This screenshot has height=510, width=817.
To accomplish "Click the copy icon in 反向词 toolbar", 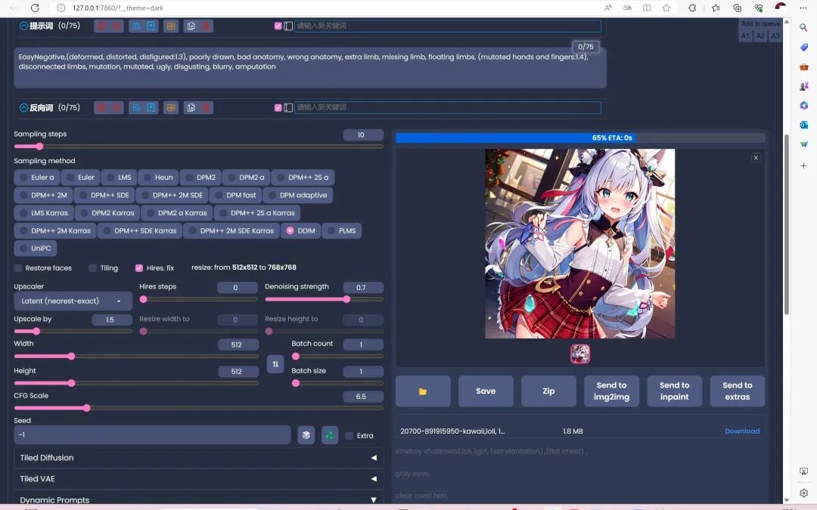I will [191, 108].
